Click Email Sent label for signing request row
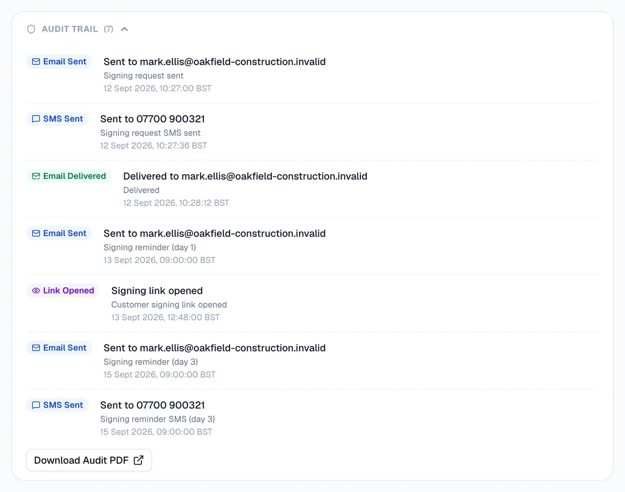625x492 pixels. tap(65, 62)
